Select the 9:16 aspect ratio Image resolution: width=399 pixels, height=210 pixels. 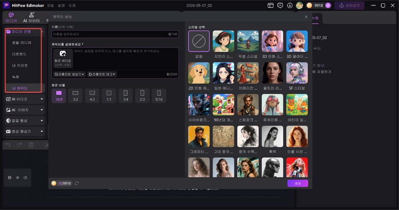[x=159, y=96]
